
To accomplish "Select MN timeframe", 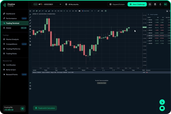I will pyautogui.click(x=76, y=11).
